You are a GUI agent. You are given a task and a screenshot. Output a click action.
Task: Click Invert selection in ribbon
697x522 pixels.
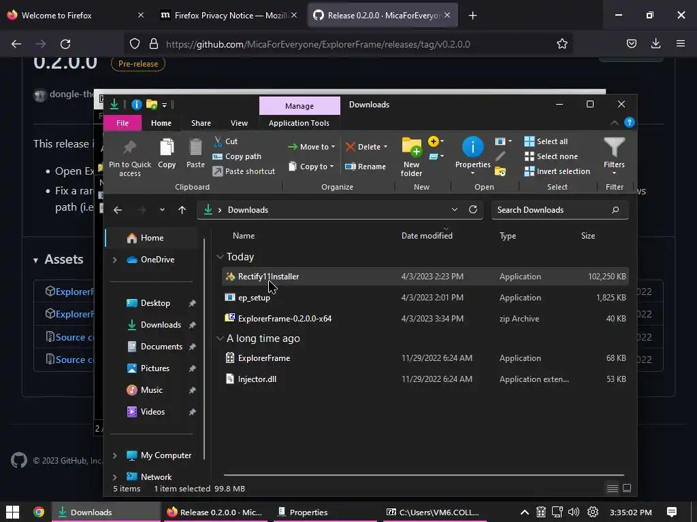point(557,171)
